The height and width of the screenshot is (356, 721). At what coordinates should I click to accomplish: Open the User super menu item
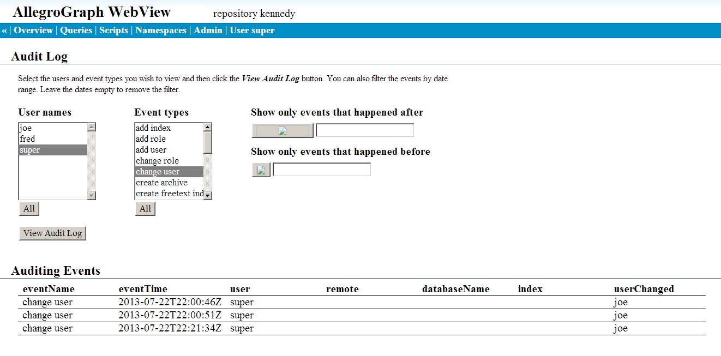pos(251,31)
